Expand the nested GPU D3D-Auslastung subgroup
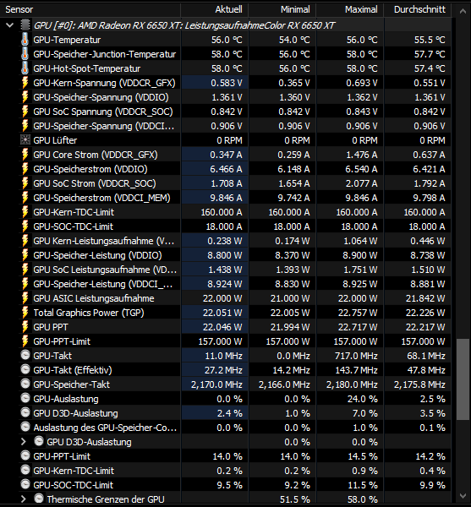This screenshot has width=471, height=507. point(24,442)
